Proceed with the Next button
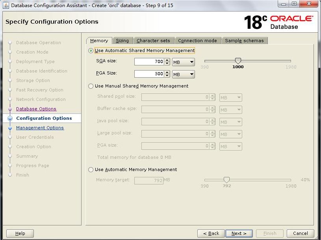The width and height of the screenshot is (321, 240). pyautogui.click(x=239, y=233)
